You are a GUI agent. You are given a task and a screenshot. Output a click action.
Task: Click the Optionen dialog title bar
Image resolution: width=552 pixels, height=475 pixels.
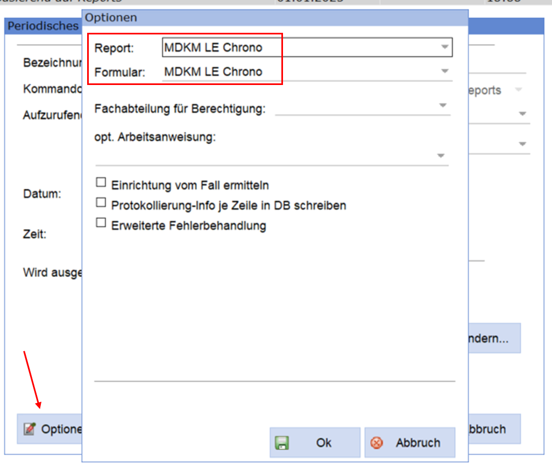275,18
